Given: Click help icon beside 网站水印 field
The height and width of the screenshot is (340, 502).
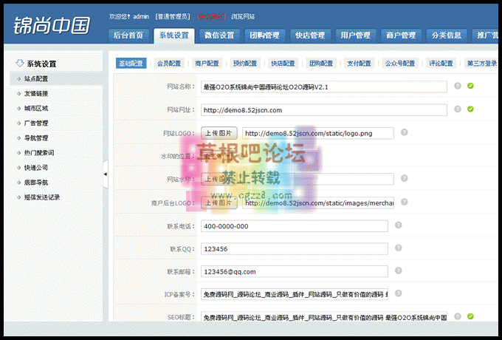Looking at the screenshot, I should click(x=405, y=178).
